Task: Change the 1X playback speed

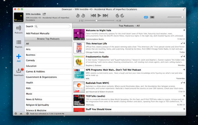Action: 152,17
